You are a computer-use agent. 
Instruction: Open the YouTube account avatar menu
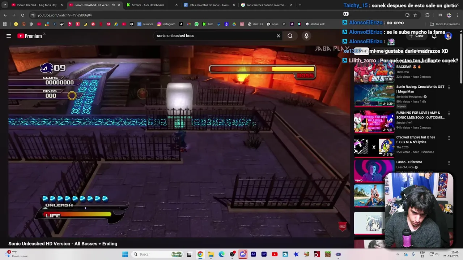tap(448, 36)
